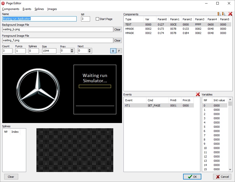Click the Page Editor app icon
Image resolution: width=235 pixels, height=182 pixels.
coord(3,3)
